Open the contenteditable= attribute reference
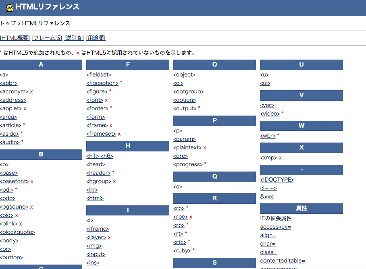The width and height of the screenshot is (366, 269). point(283,261)
